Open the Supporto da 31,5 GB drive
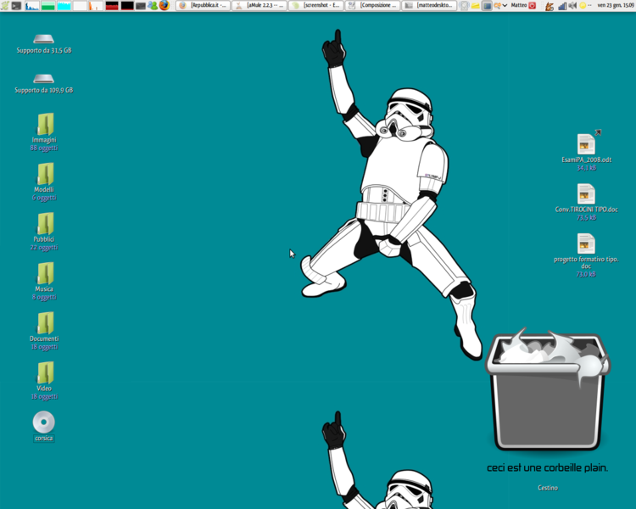The width and height of the screenshot is (636, 509). pyautogui.click(x=44, y=45)
